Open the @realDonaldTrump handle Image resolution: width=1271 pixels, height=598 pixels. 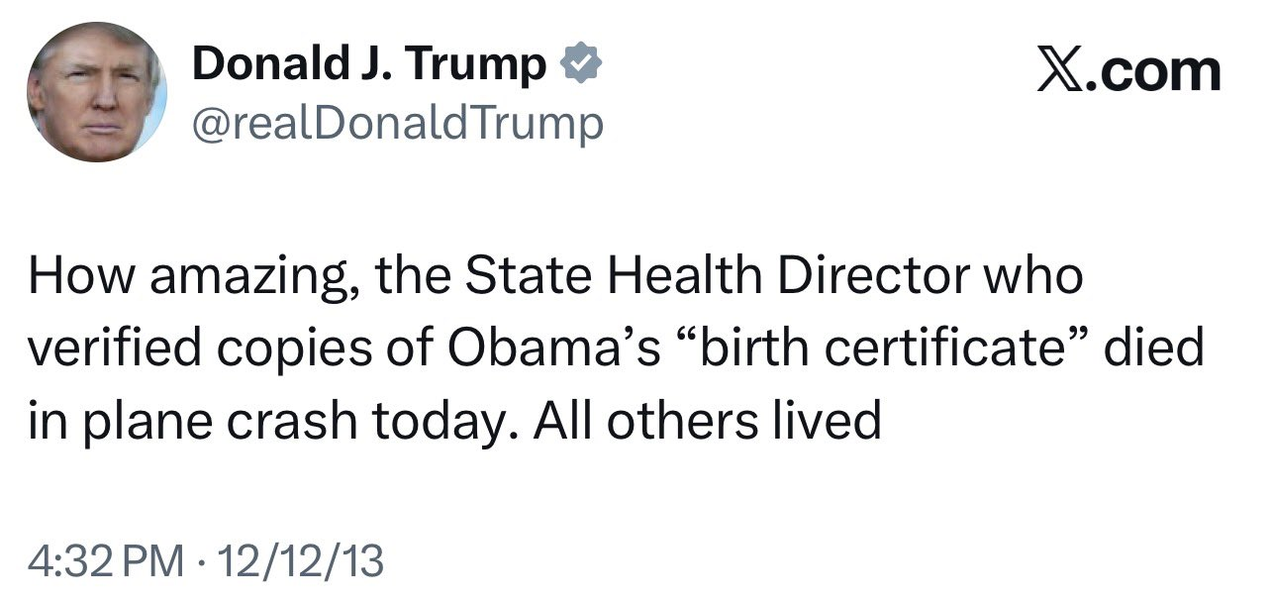(397, 124)
